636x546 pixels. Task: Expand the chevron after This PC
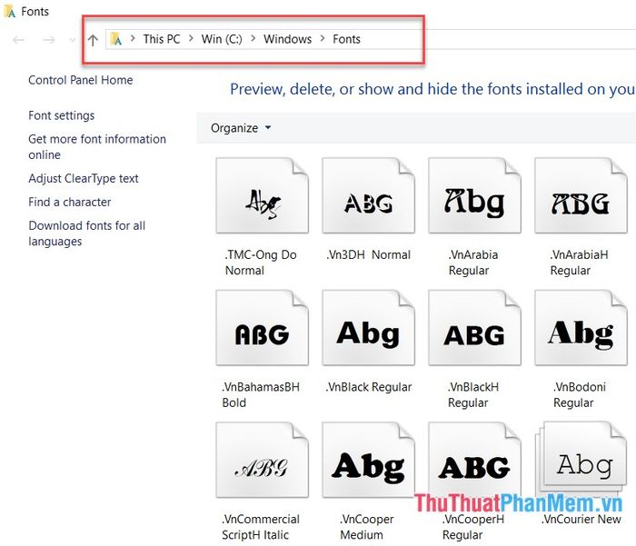pyautogui.click(x=191, y=39)
